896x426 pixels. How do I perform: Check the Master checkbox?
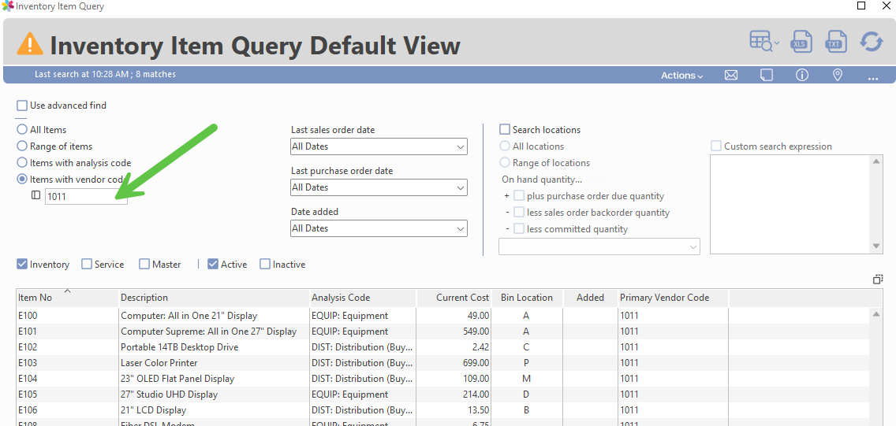click(x=144, y=265)
